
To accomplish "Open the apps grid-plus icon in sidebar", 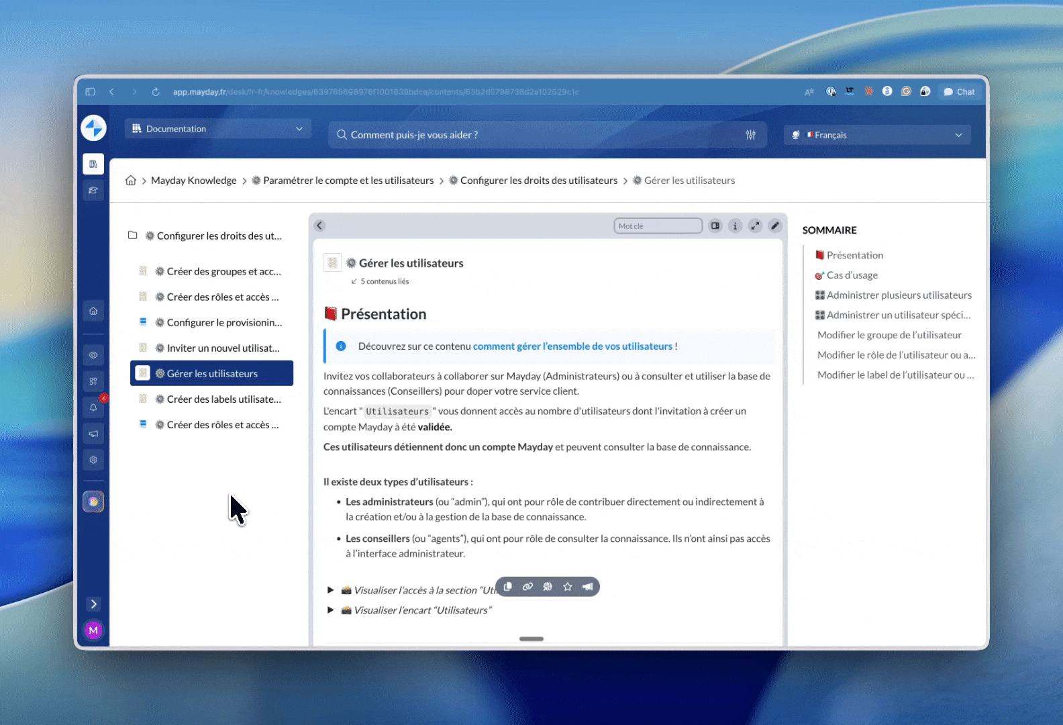I will 93,381.
